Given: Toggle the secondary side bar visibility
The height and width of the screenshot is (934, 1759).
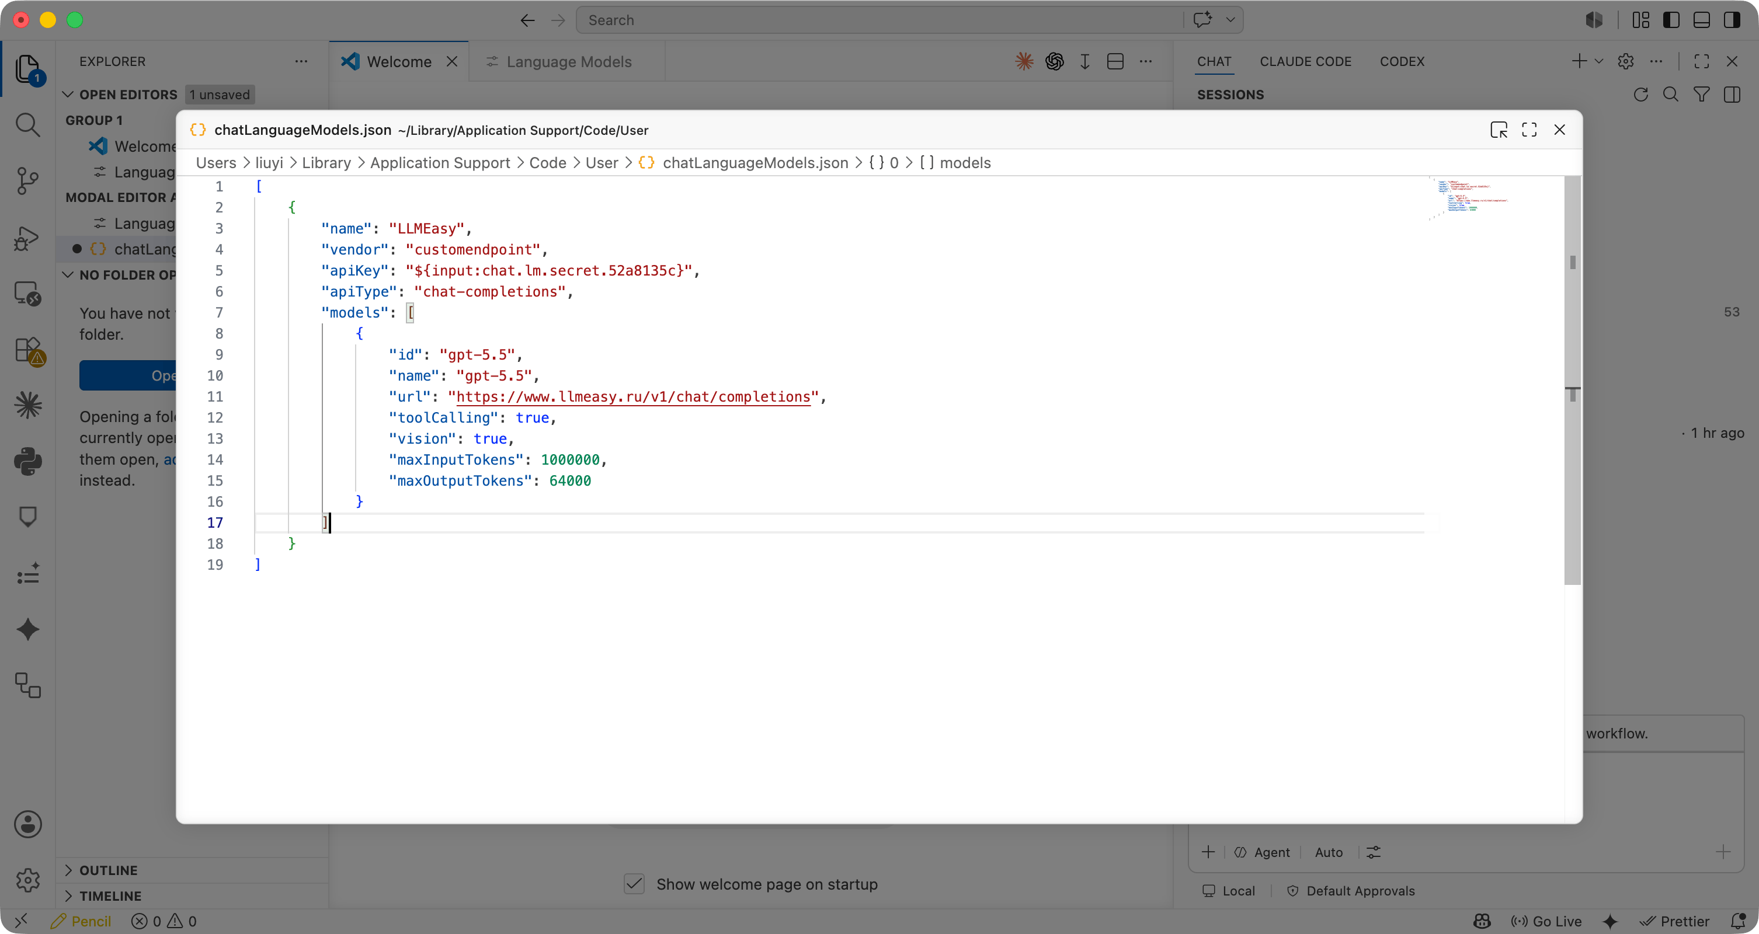Looking at the screenshot, I should pyautogui.click(x=1732, y=20).
